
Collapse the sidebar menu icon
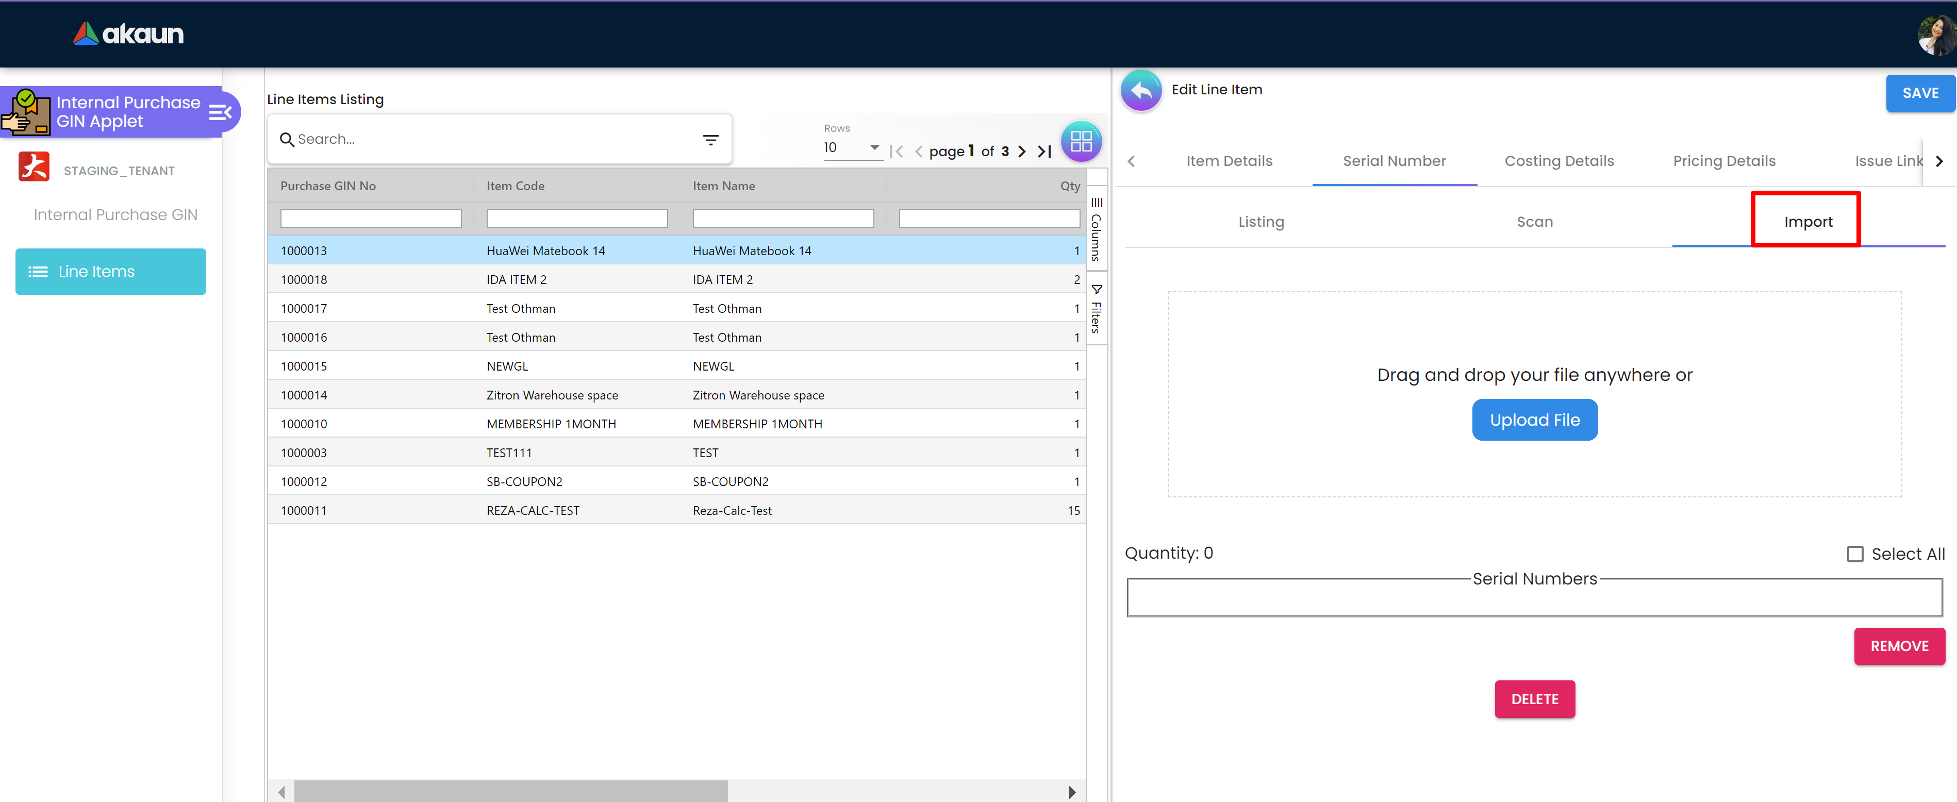(x=220, y=113)
